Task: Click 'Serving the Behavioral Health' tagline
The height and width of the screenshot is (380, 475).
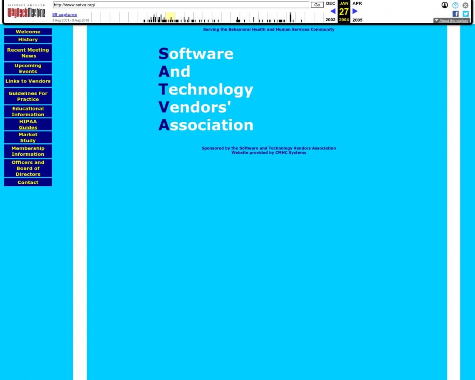Action: point(269,30)
